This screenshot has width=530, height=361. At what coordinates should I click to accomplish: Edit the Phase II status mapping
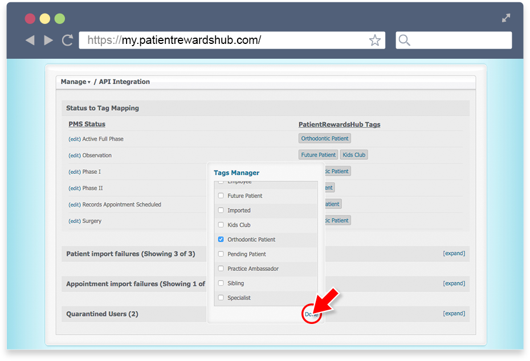[x=75, y=188]
